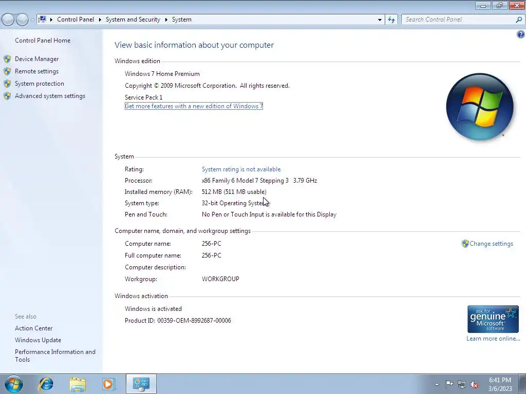Click the Windows logo image
This screenshot has height=394, width=526.
[480, 107]
